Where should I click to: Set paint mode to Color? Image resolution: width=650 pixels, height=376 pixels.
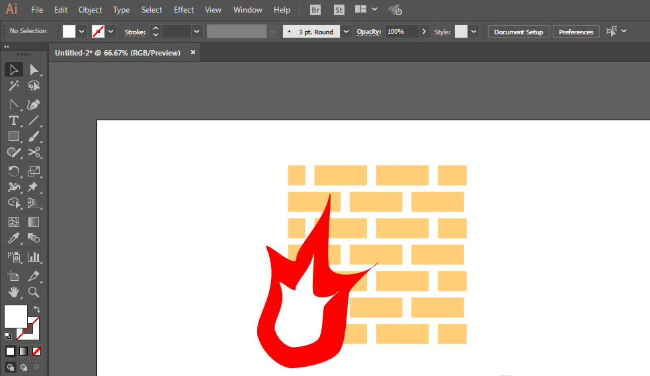tap(11, 351)
